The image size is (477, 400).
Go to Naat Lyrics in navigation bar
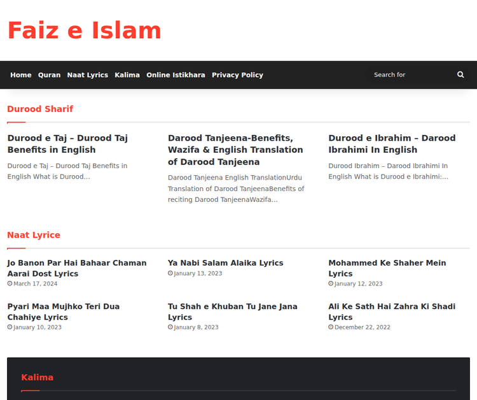point(88,75)
